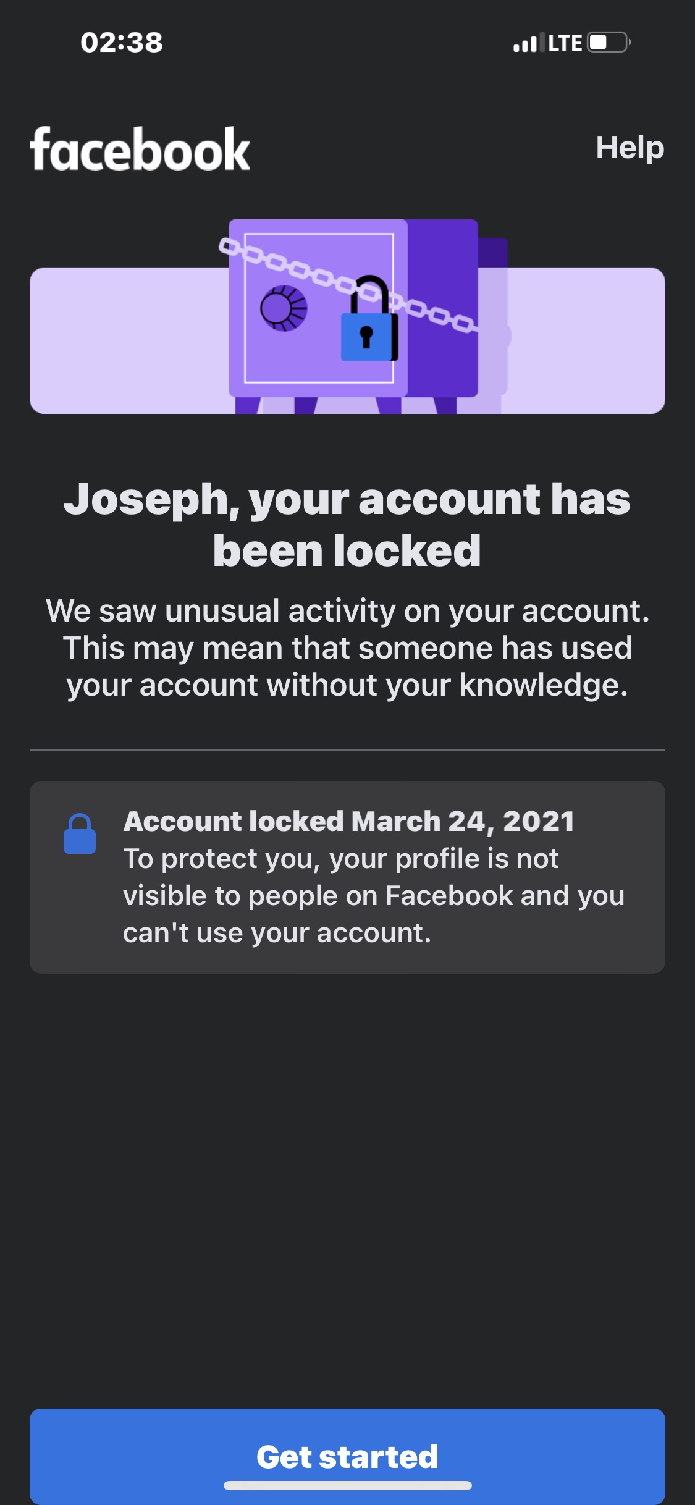Image resolution: width=695 pixels, height=1505 pixels.
Task: Tap the home indicator bar at the bottom
Action: tap(347, 1485)
